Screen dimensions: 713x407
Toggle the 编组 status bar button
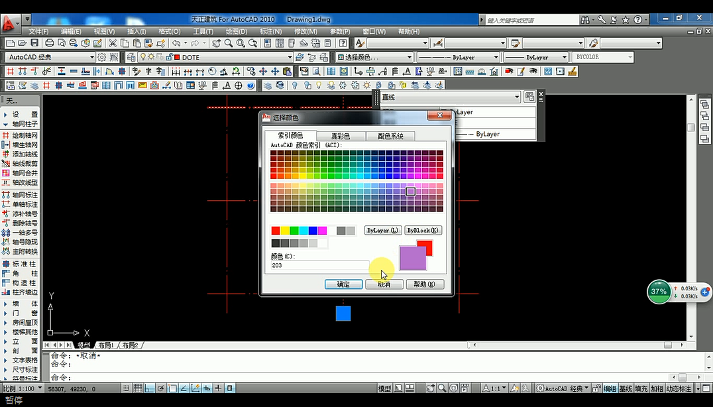coord(609,388)
